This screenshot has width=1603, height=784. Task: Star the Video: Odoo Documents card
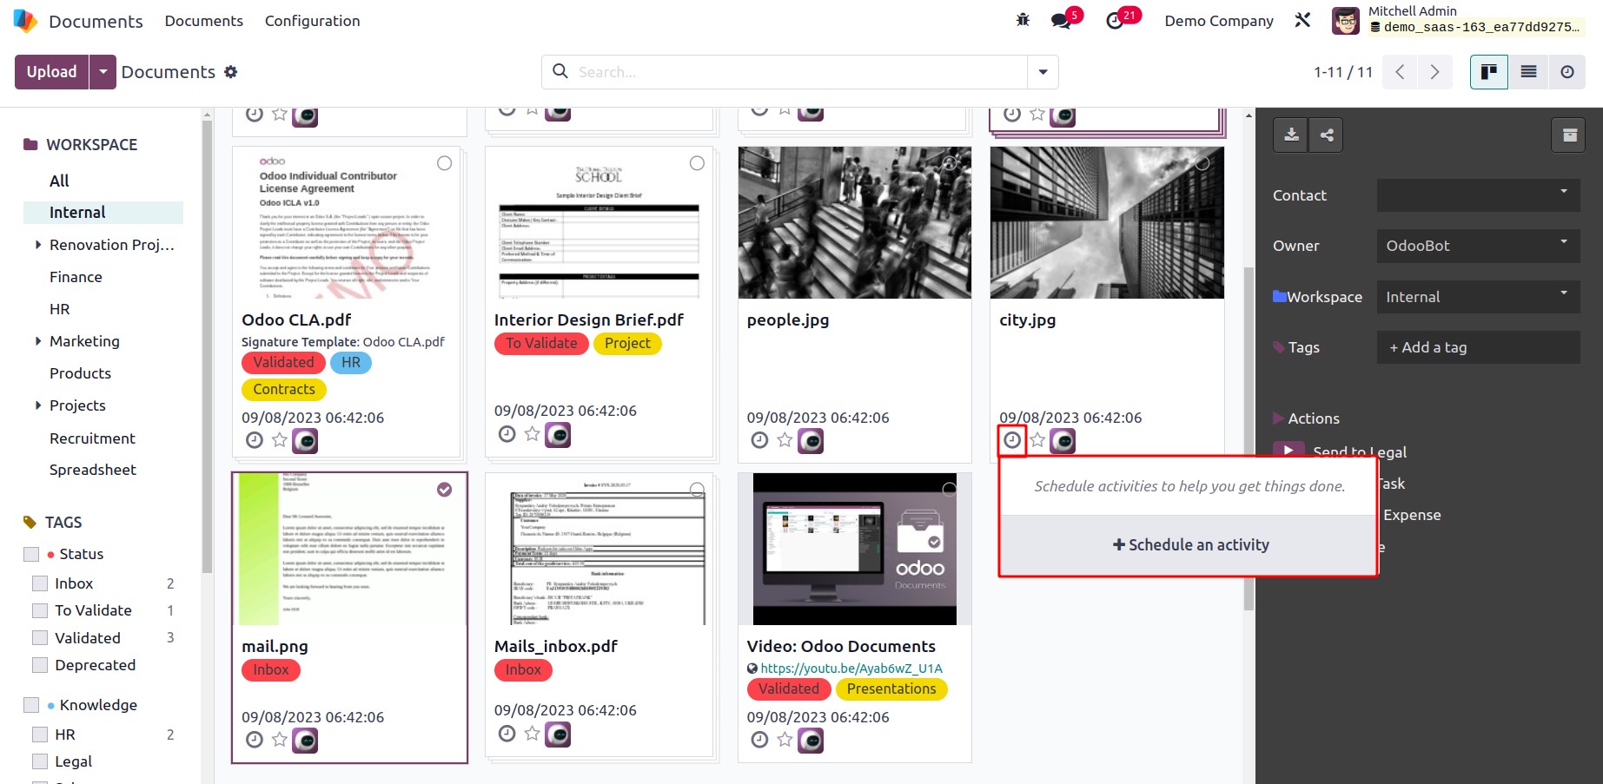(x=785, y=740)
